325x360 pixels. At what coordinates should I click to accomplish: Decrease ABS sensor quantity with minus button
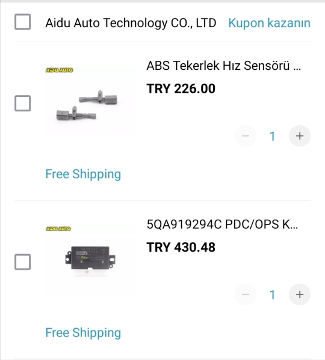246,136
